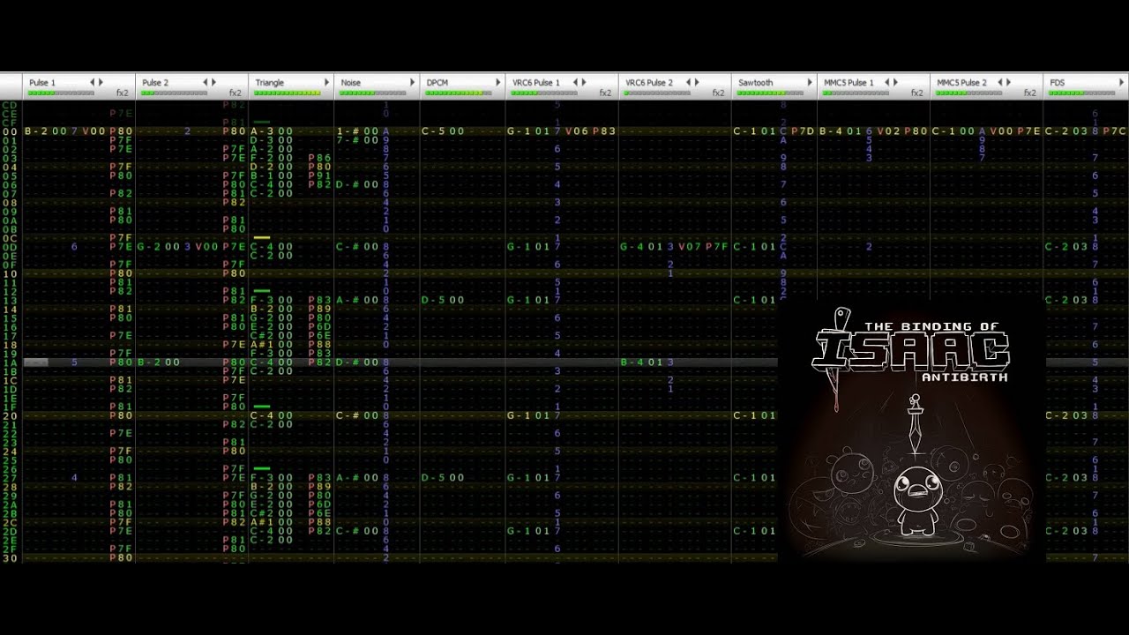Screen dimensions: 1129x635
Task: Select note D-5 in DPCM row 13
Action: coord(431,300)
